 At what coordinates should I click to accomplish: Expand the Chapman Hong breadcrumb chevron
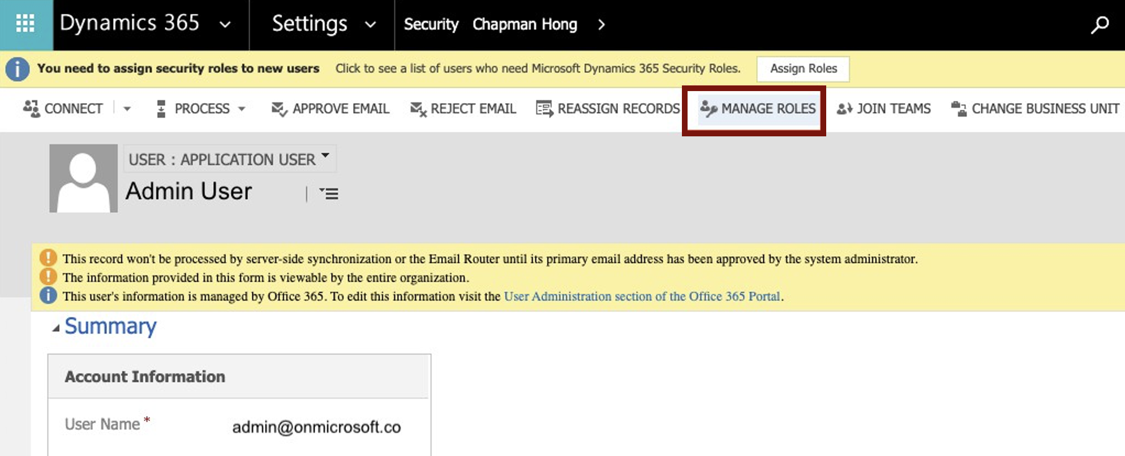pyautogui.click(x=602, y=24)
